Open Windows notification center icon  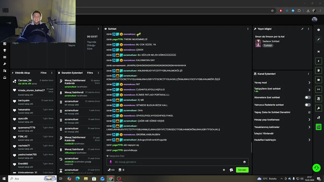pos(319,179)
